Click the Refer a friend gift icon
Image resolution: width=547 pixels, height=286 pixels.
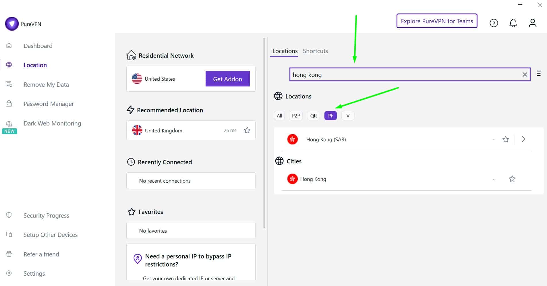pos(9,254)
